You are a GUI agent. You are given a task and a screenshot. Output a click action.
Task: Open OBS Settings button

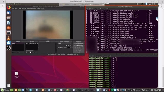79,50
